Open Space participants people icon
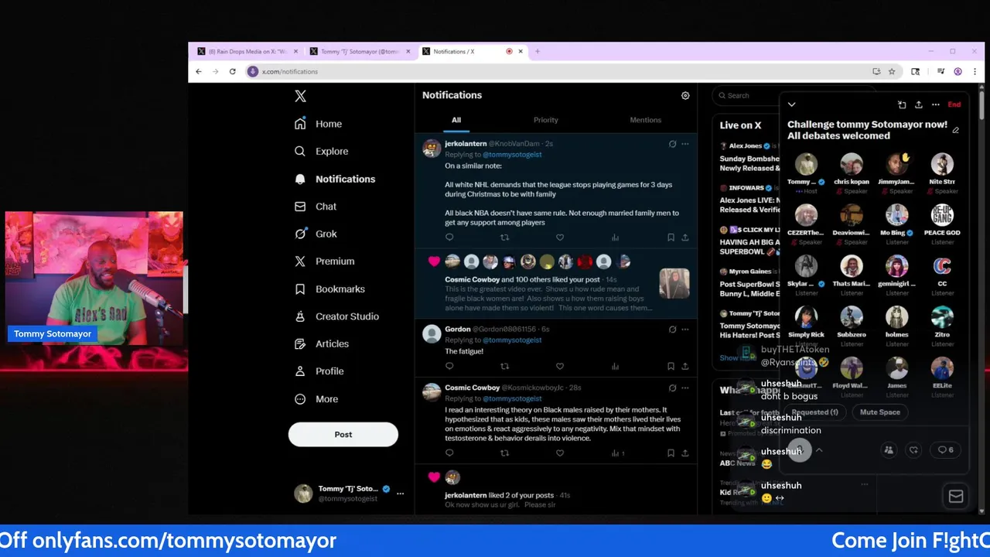Screen dimensions: 990x557 889,450
